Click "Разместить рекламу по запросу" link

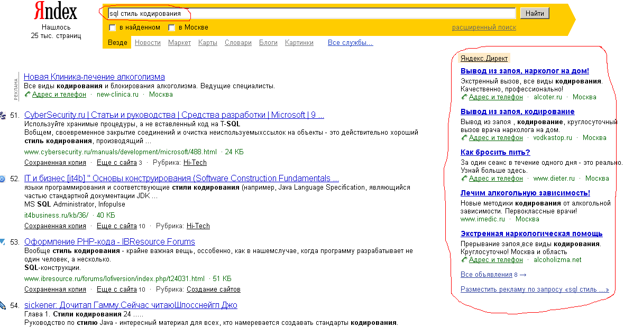pyautogui.click(x=535, y=289)
